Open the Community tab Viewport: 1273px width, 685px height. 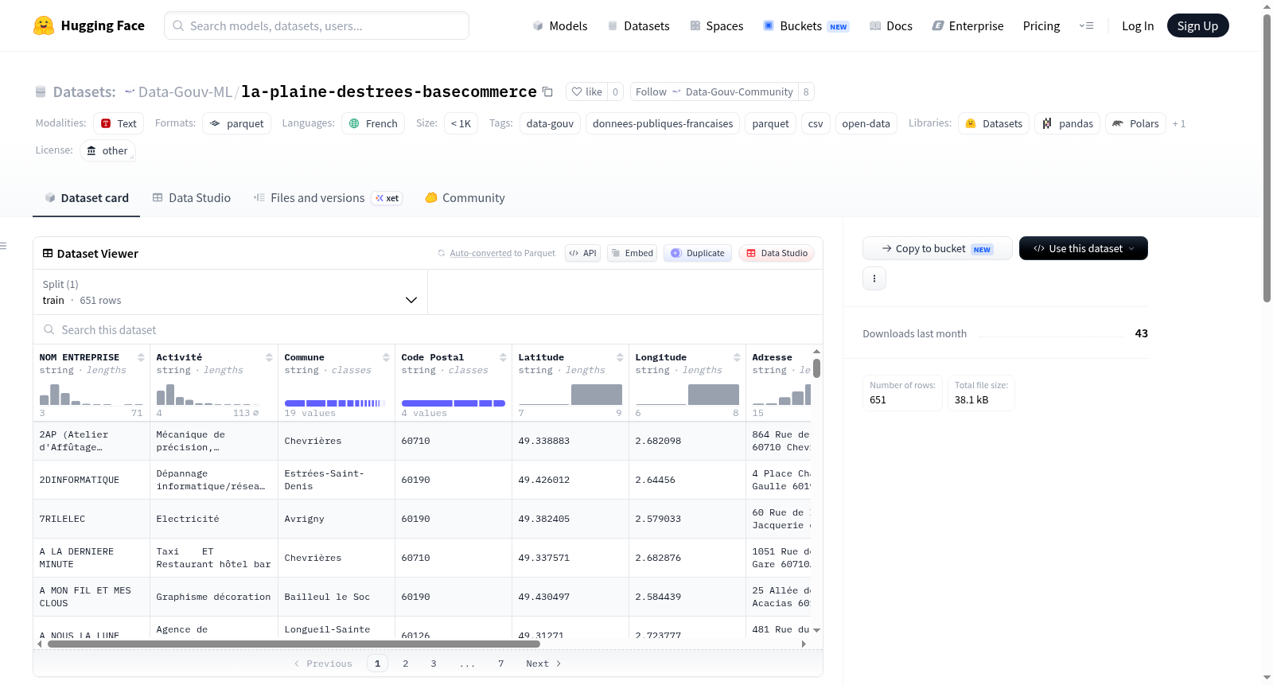pos(465,198)
